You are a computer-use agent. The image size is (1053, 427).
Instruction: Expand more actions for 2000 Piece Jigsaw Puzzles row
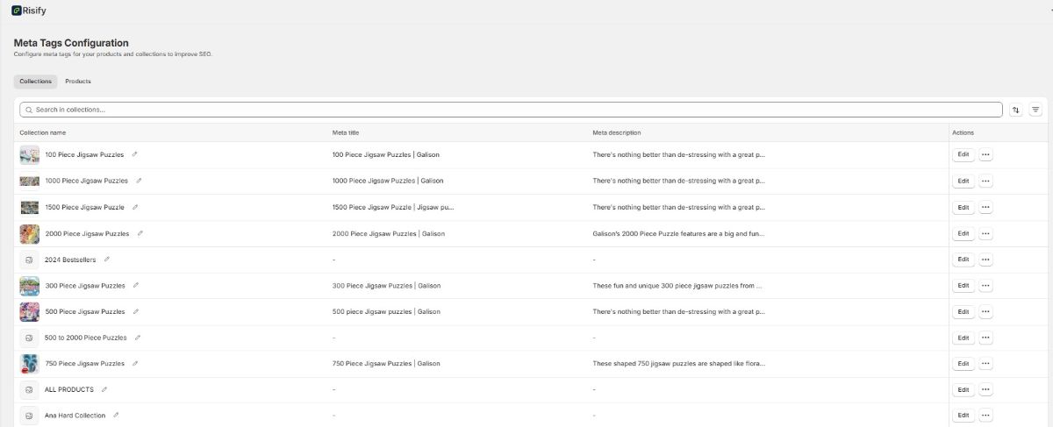click(985, 233)
